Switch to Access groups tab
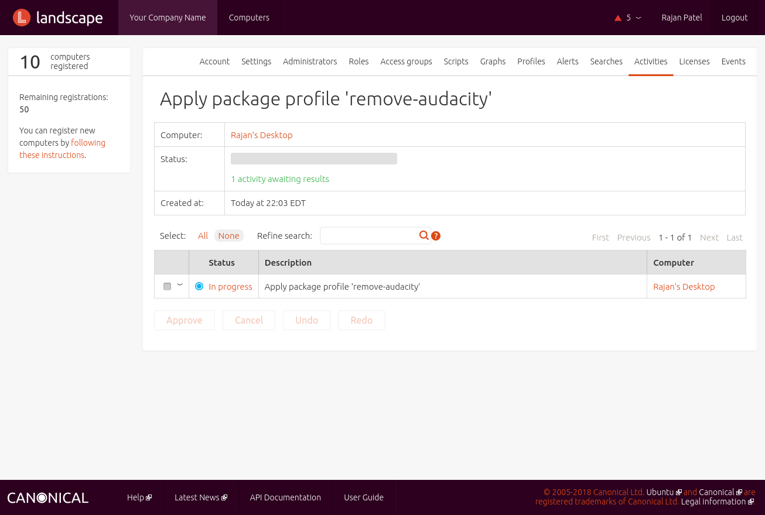Image resolution: width=765 pixels, height=515 pixels. coord(406,61)
